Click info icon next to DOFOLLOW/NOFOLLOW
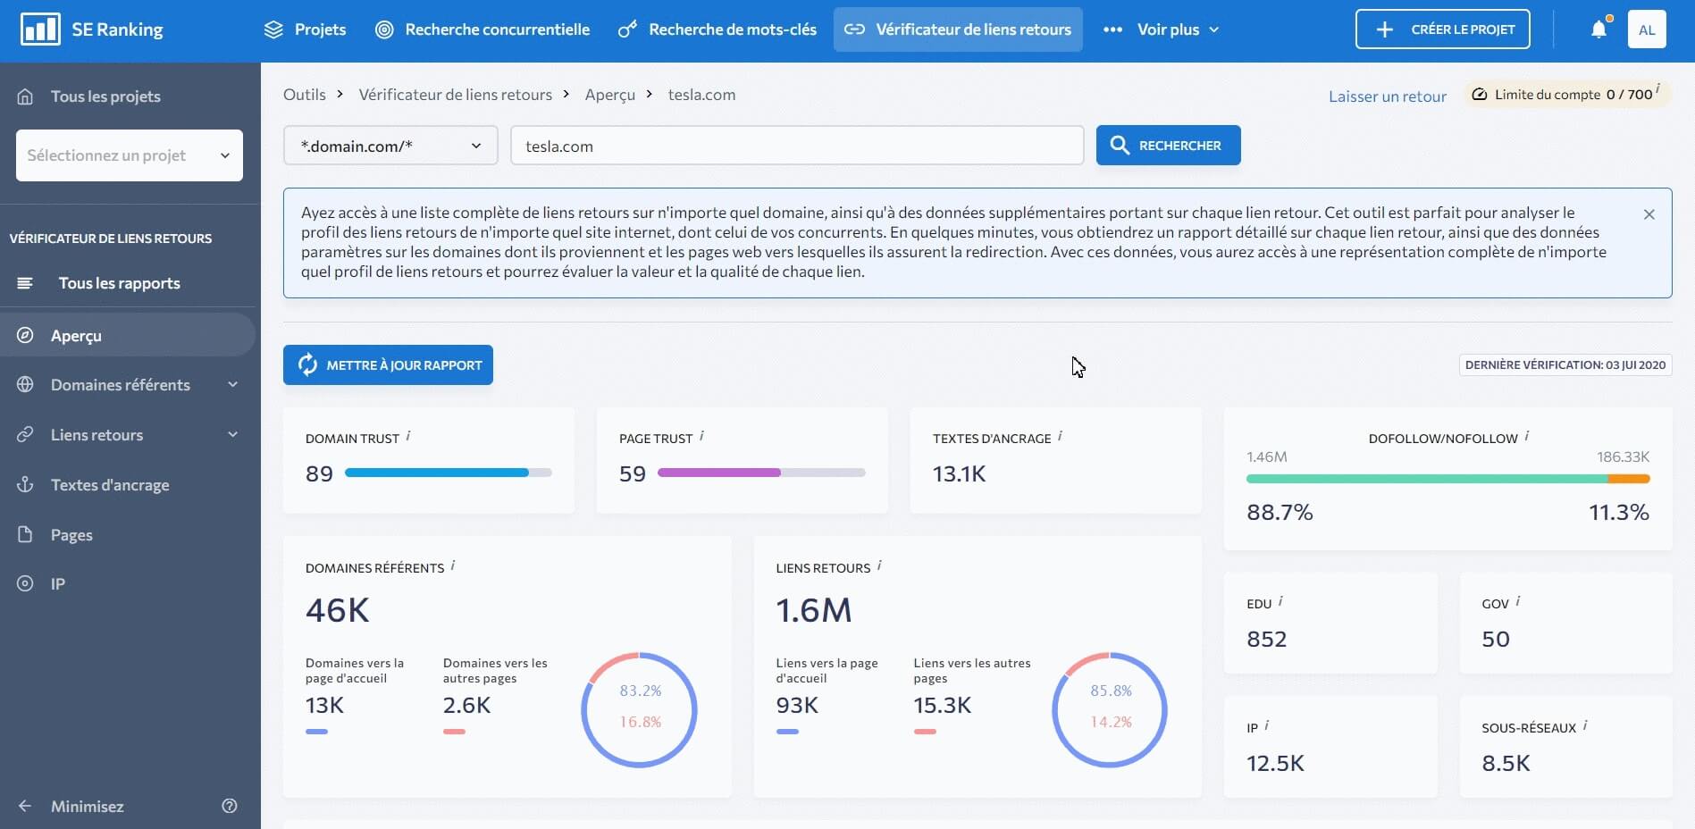The width and height of the screenshot is (1695, 829). point(1526,436)
